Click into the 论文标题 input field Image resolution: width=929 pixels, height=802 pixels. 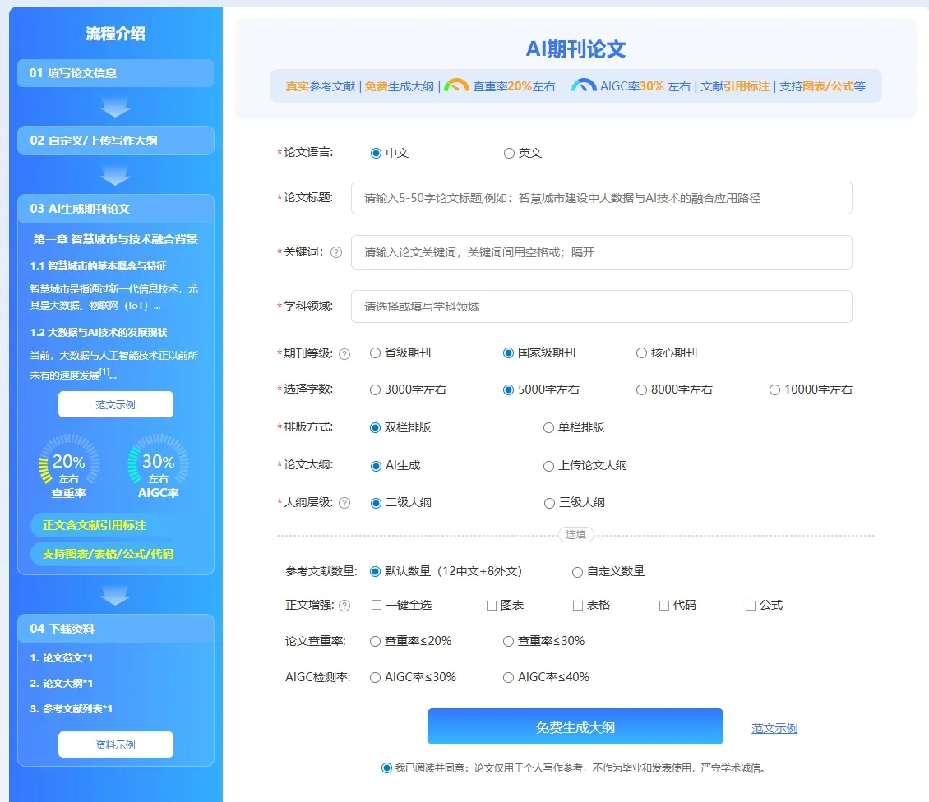601,198
